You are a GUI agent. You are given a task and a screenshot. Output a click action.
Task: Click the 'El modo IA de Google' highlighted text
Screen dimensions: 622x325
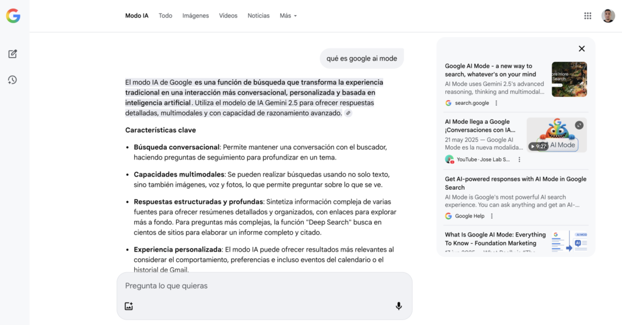(x=159, y=82)
